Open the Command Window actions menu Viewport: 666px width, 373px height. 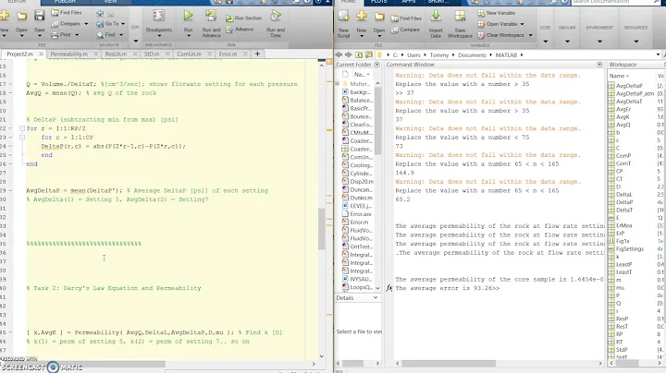click(599, 65)
